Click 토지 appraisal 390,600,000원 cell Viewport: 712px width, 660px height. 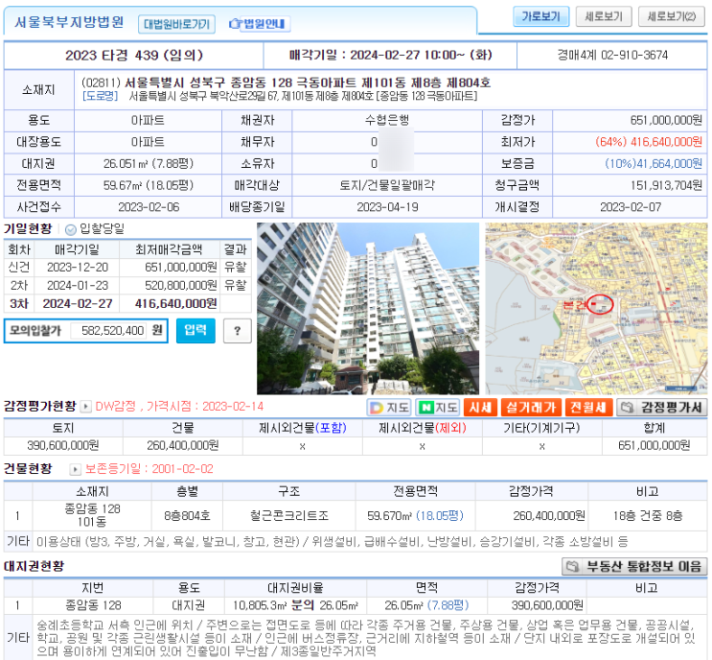63,445
